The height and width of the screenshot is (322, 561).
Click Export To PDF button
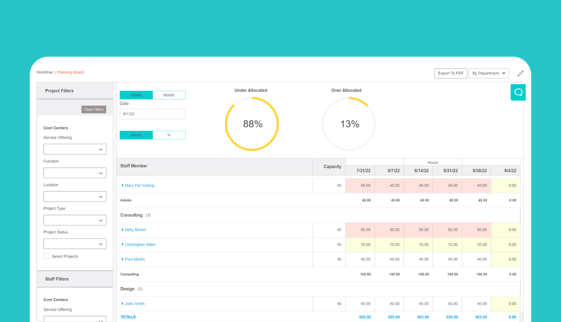coord(450,73)
